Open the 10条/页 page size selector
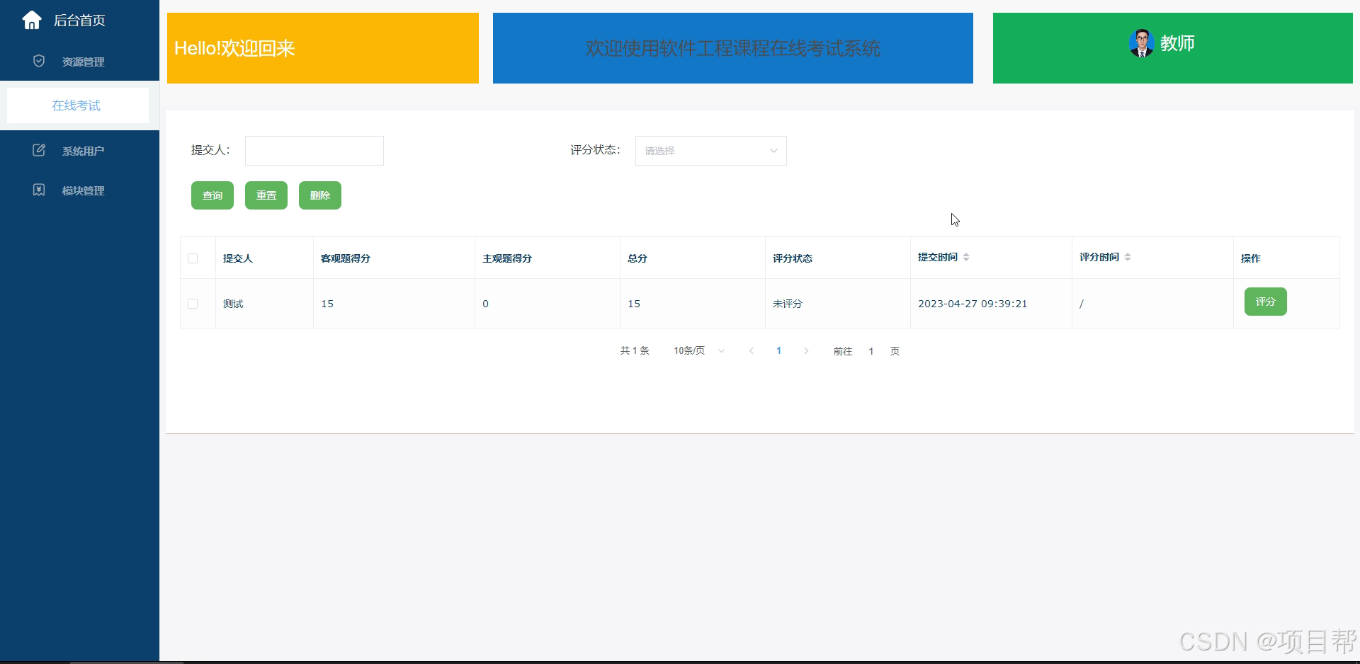Image resolution: width=1360 pixels, height=664 pixels. point(698,351)
